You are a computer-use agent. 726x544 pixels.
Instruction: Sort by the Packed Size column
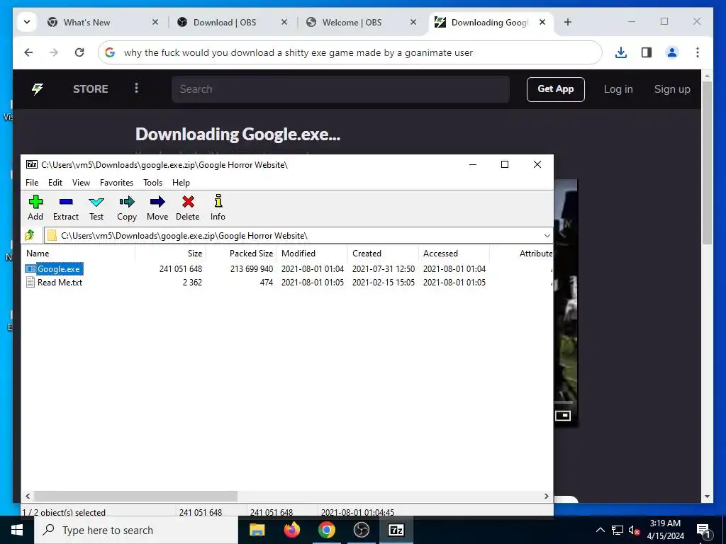(241, 254)
